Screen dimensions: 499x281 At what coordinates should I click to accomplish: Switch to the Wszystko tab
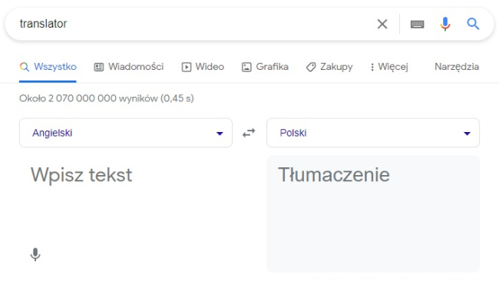(x=48, y=67)
